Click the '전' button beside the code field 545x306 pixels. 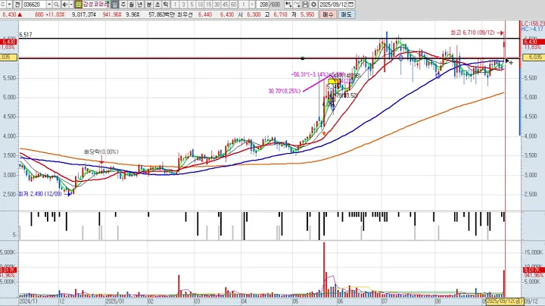click(17, 5)
